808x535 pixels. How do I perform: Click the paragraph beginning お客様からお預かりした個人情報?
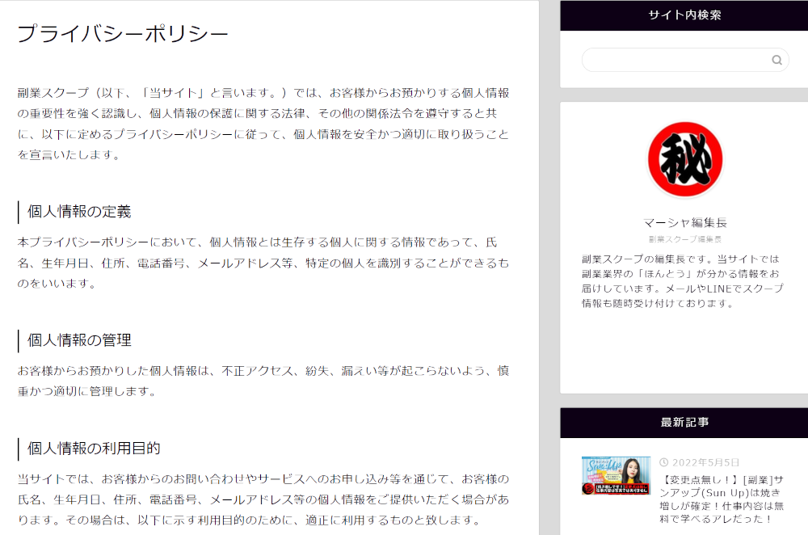click(263, 381)
